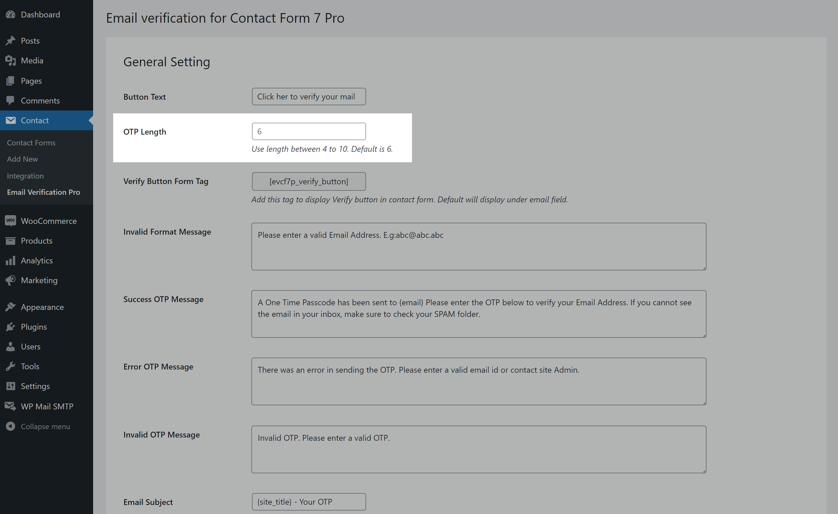Click the Invalid OTP Message label
This screenshot has width=838, height=514.
(161, 434)
